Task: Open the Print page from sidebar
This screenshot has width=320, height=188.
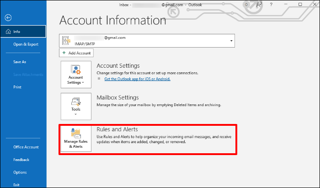Action: tap(17, 87)
